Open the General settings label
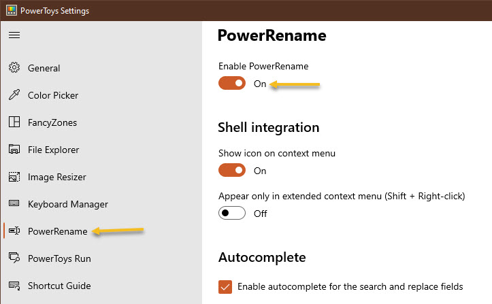Viewport: 492px width, 304px height. (x=44, y=68)
